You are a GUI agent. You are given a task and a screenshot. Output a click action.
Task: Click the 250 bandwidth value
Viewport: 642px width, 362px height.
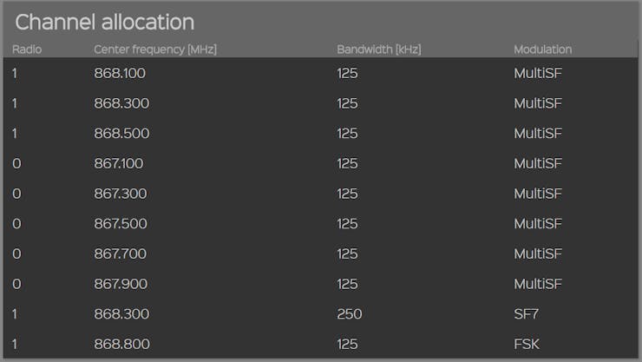350,313
